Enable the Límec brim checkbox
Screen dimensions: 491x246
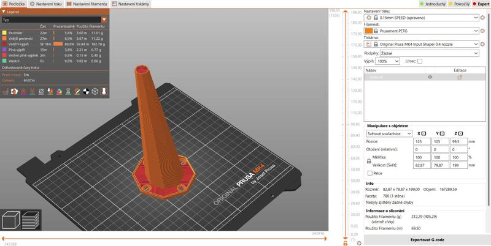420,61
